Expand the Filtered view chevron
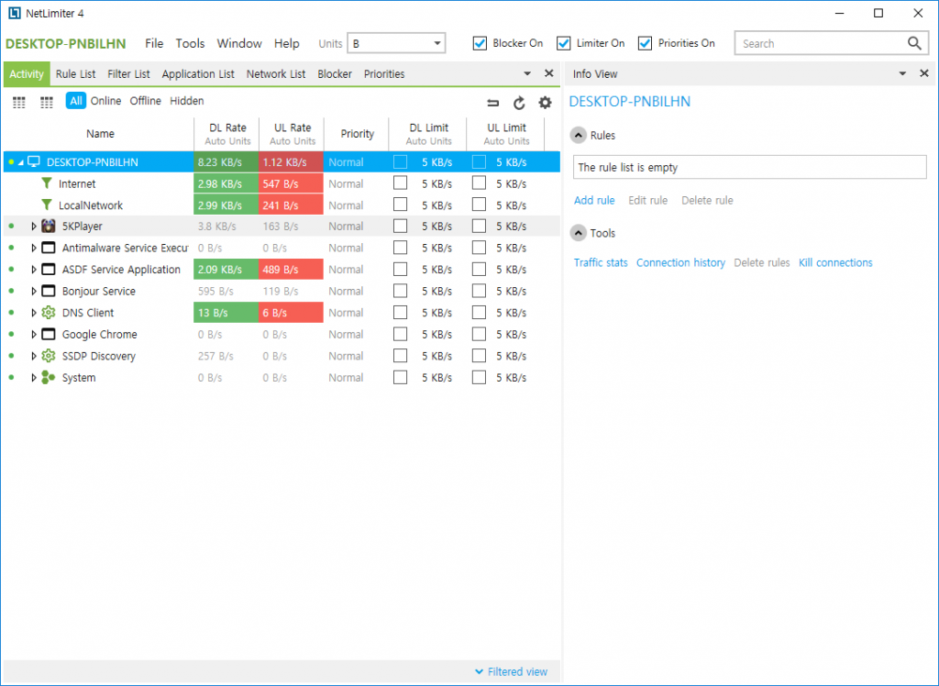 (x=479, y=671)
